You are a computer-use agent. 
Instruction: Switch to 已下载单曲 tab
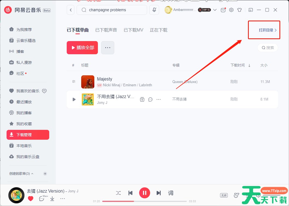tap(78, 30)
